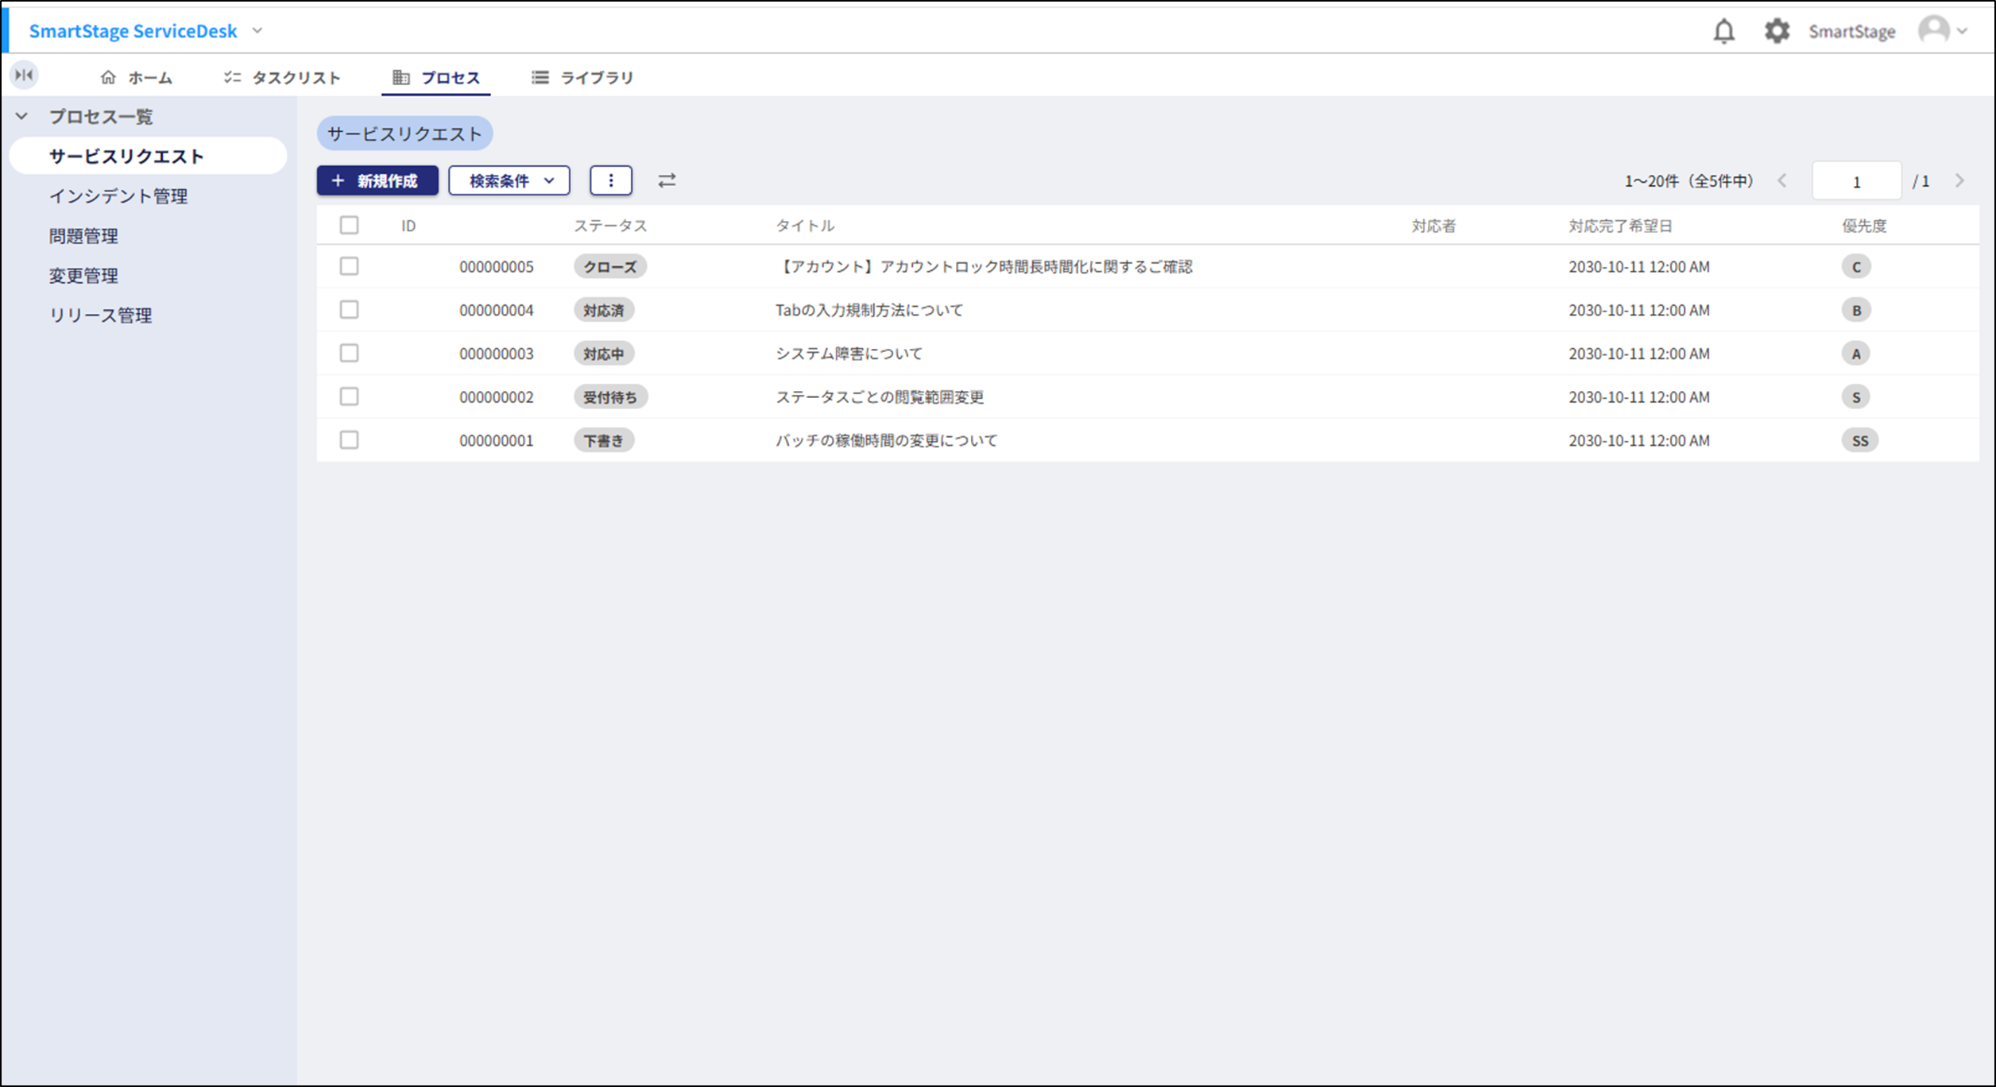
Task: Open the SmartStage ServiceDesk app dropdown chevron
Action: coord(257,31)
